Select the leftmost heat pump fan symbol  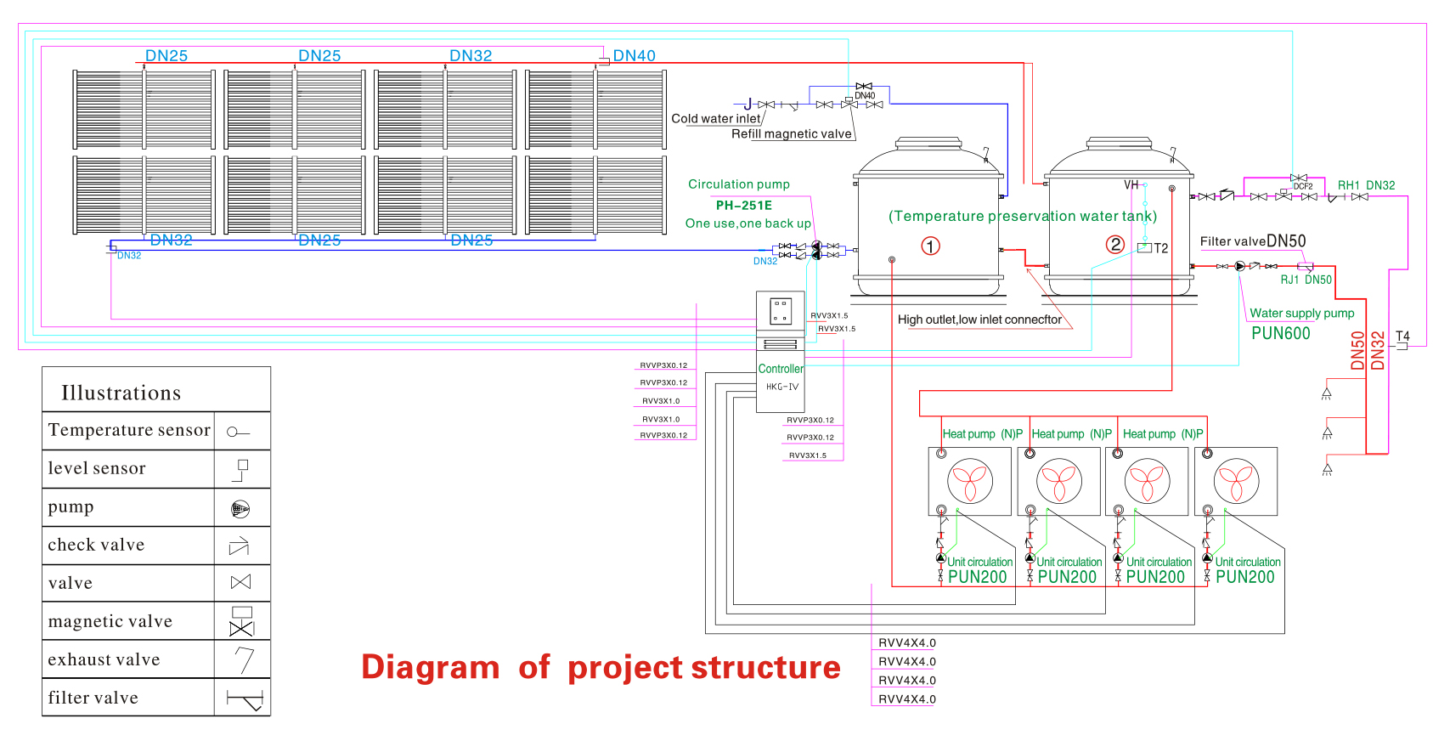970,481
